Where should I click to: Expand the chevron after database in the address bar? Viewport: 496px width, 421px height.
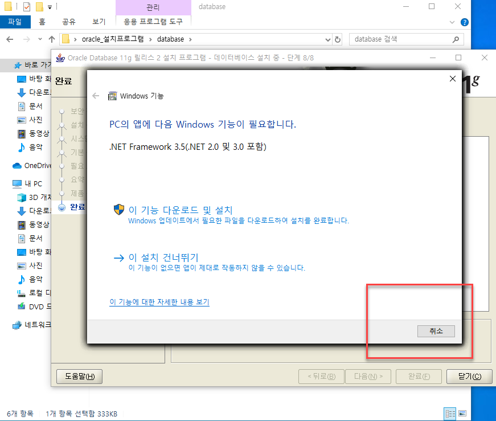(190, 39)
